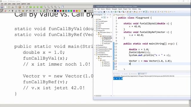This screenshot has width=191, height=107.
Task: Open Xournal Options menu
Action: [x=24, y=4]
